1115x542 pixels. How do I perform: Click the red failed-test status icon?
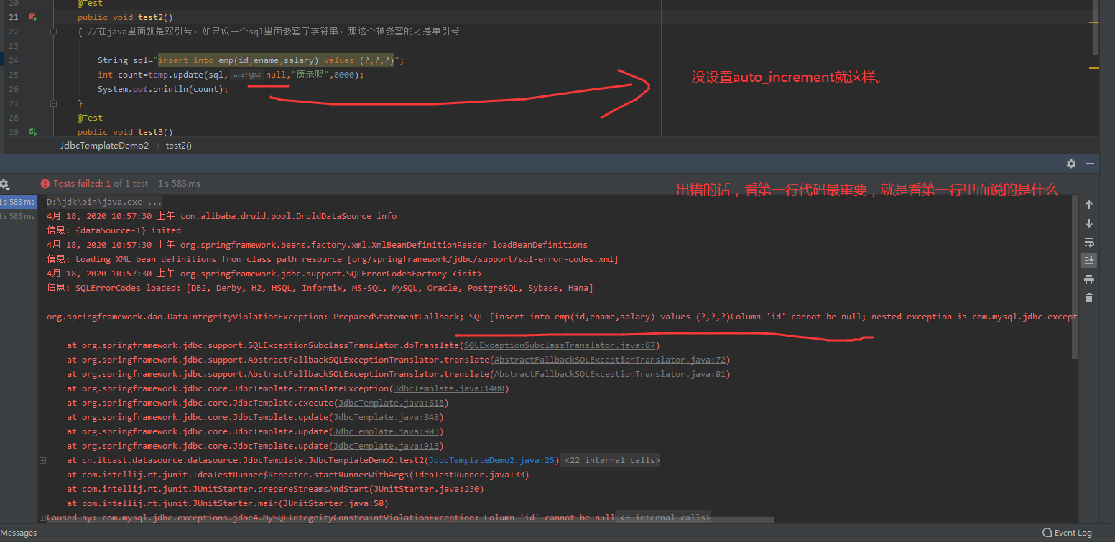point(45,184)
